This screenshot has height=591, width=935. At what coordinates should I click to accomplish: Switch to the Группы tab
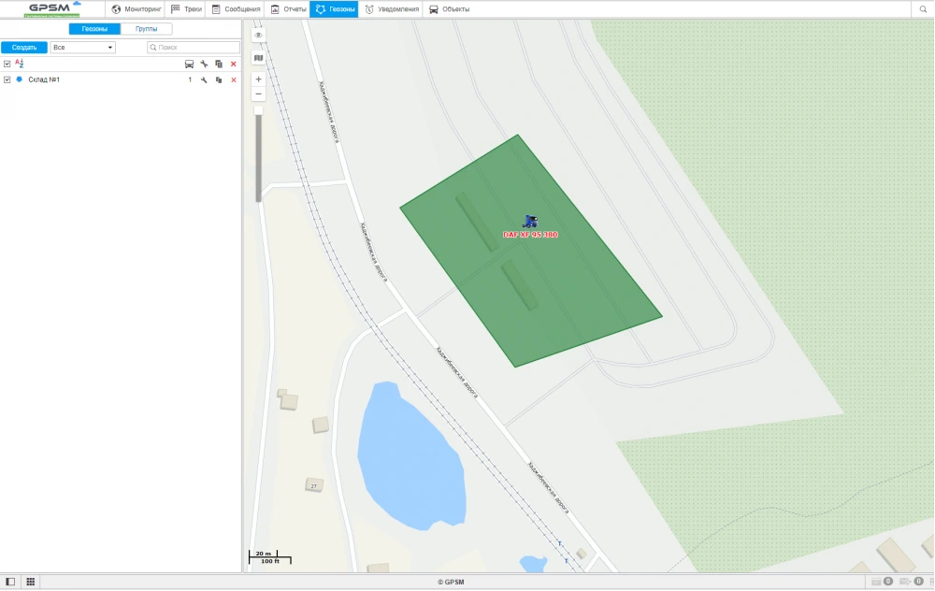click(146, 29)
